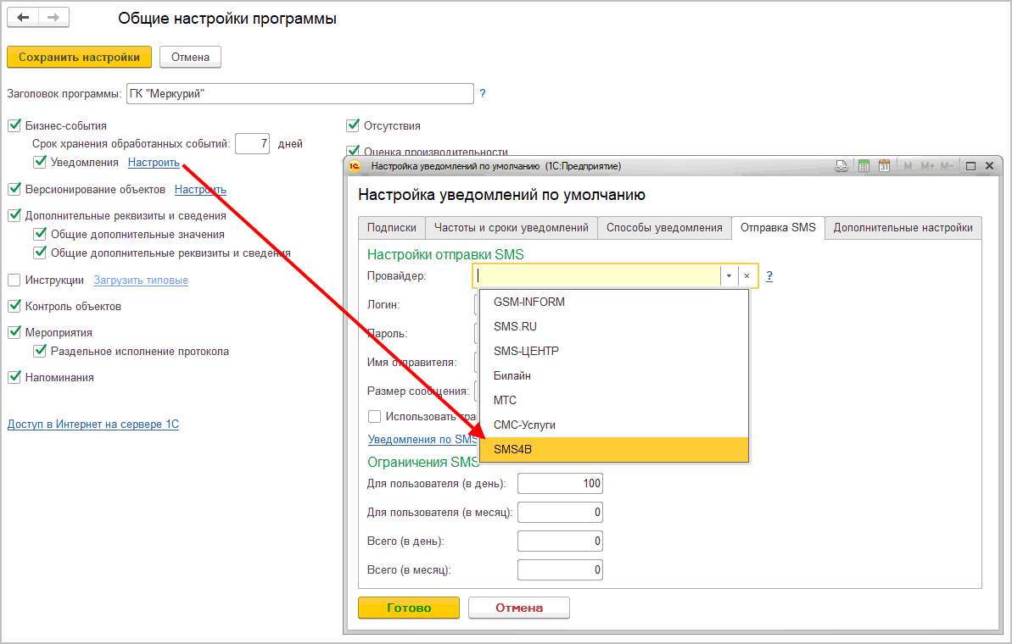
Task: Click the M memory button in title bar
Action: pyautogui.click(x=908, y=166)
